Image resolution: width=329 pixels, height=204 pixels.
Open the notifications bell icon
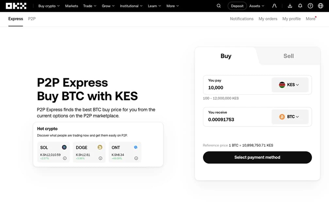click(300, 6)
